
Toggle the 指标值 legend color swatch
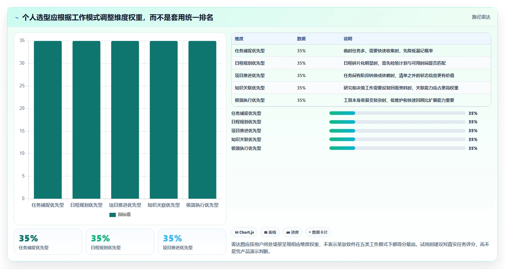pos(113,215)
